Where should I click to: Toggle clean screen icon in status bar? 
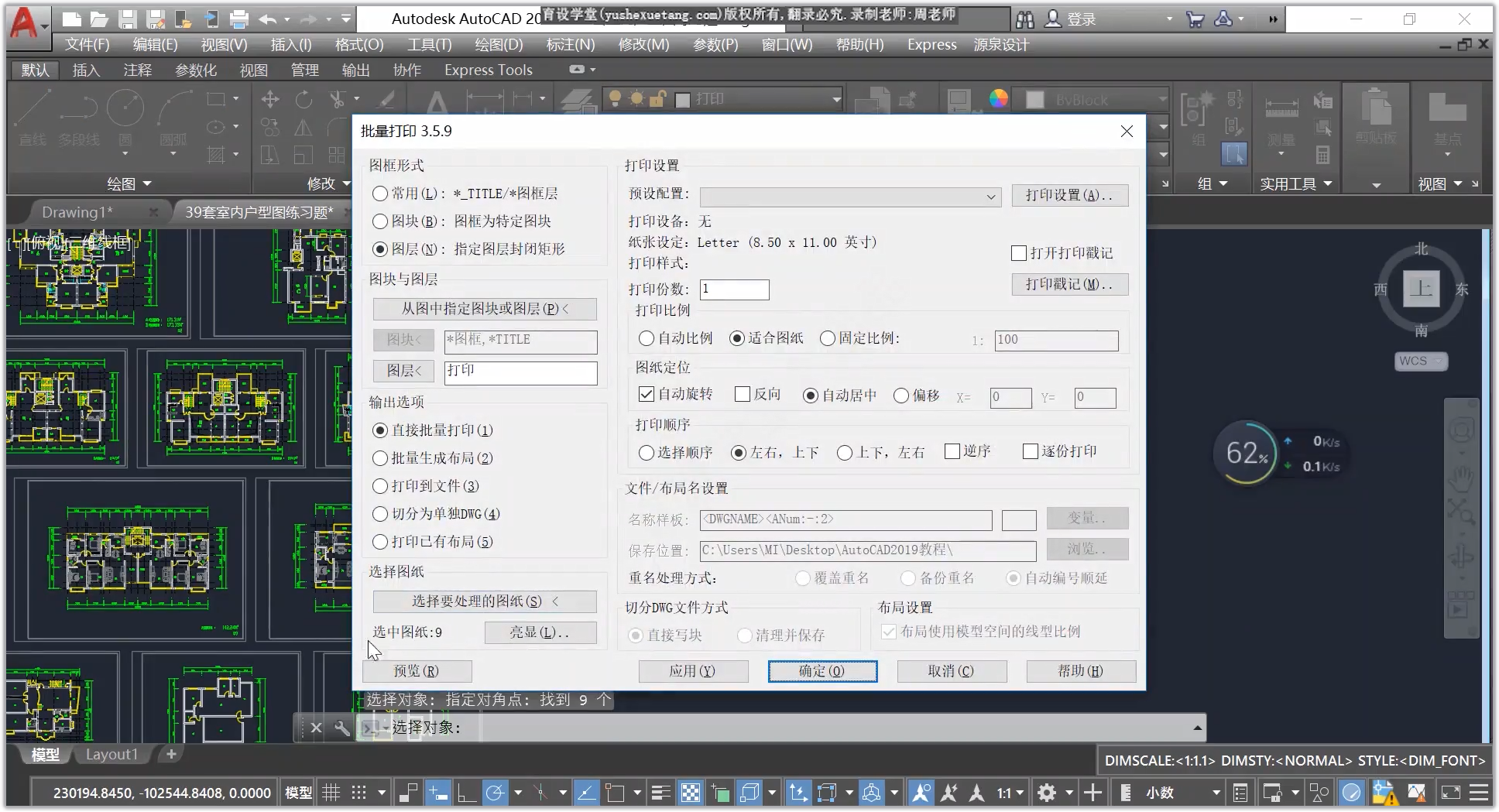1450,793
